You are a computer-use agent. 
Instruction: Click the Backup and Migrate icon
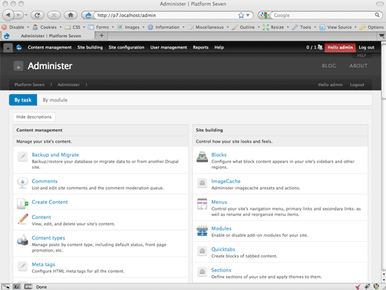[x=22, y=156]
